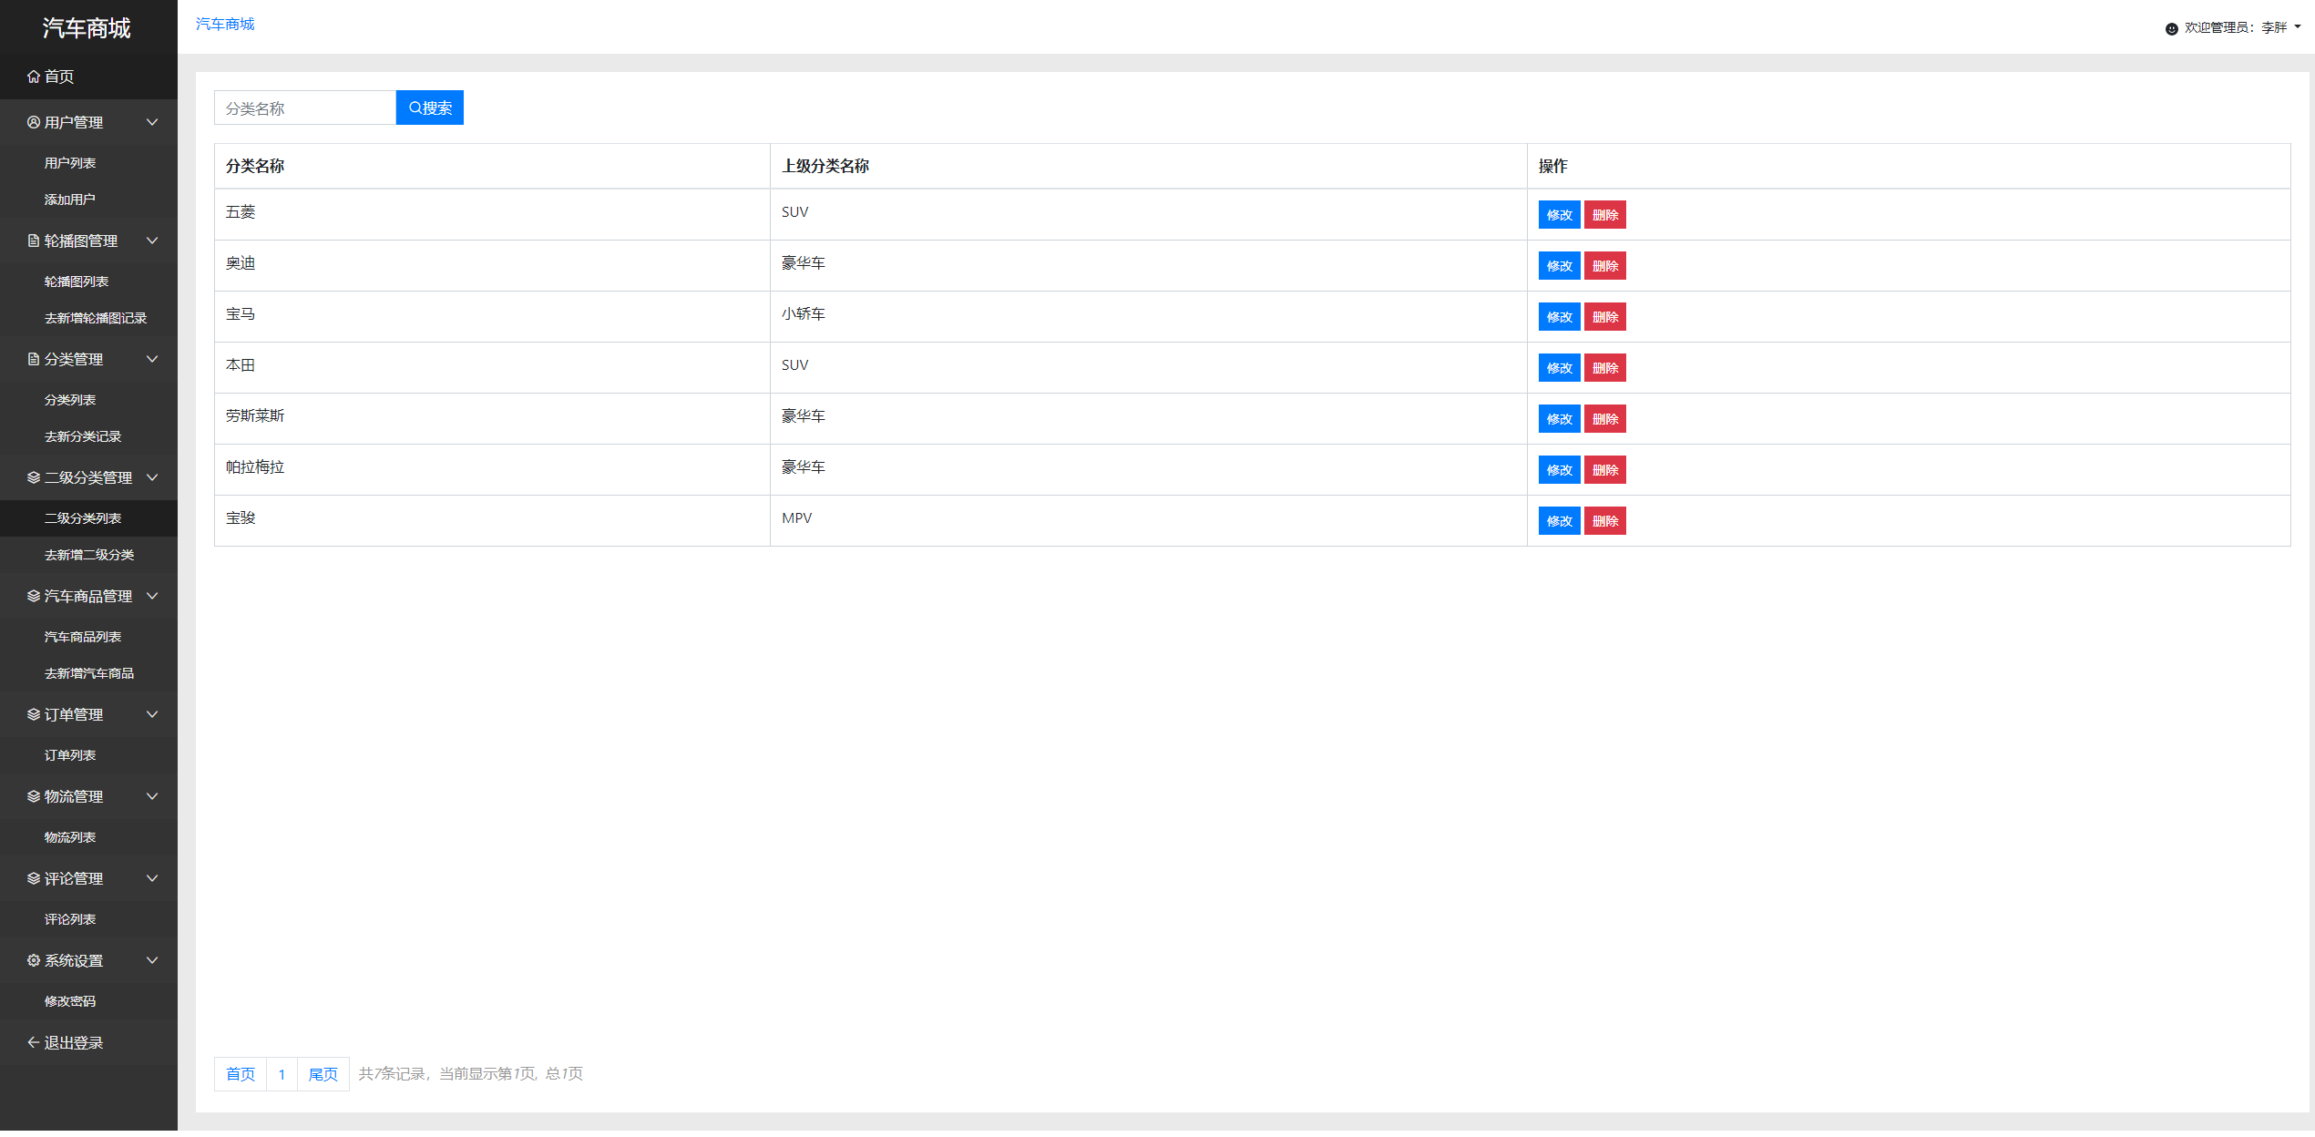Screen dimensions: 2315x1137
Task: Click the user icon beside 用户管理
Action: (x=34, y=122)
